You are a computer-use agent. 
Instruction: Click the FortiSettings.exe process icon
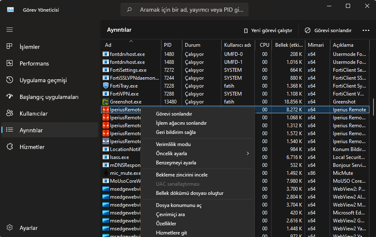click(x=105, y=70)
